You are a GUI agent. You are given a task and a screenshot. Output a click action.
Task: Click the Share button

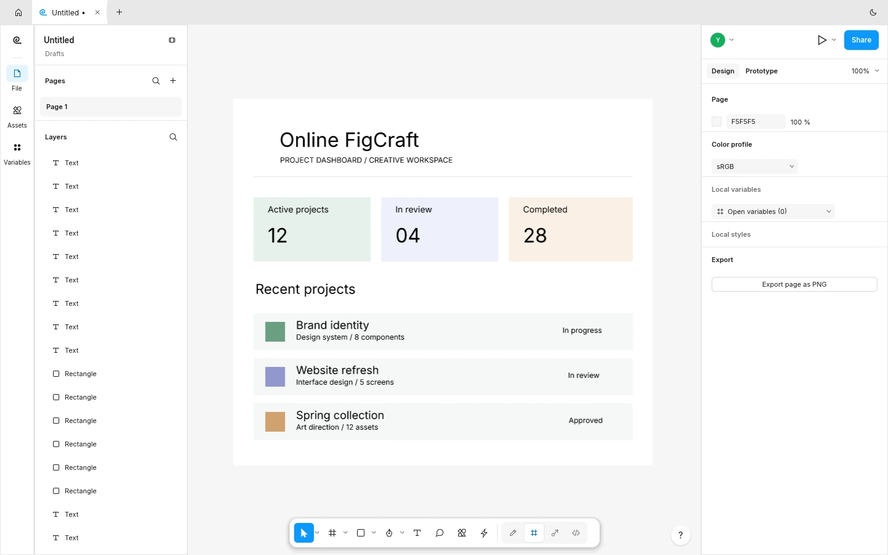click(861, 40)
